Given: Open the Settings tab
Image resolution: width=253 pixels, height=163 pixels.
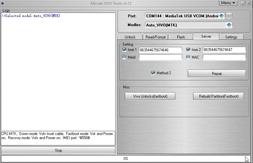Looking at the screenshot, I should tap(231, 37).
